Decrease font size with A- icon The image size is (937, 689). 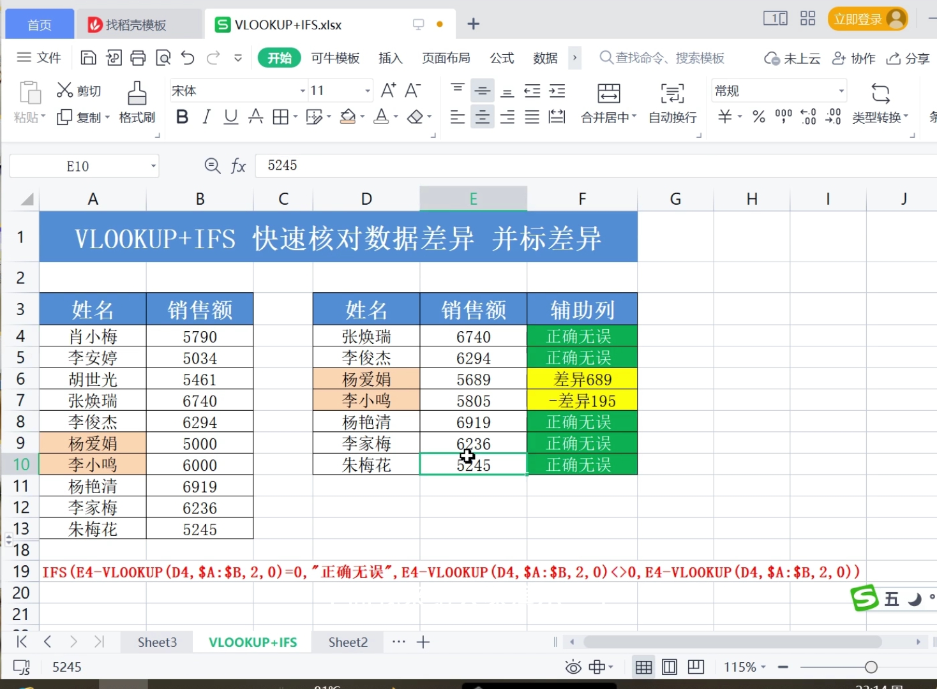[413, 91]
